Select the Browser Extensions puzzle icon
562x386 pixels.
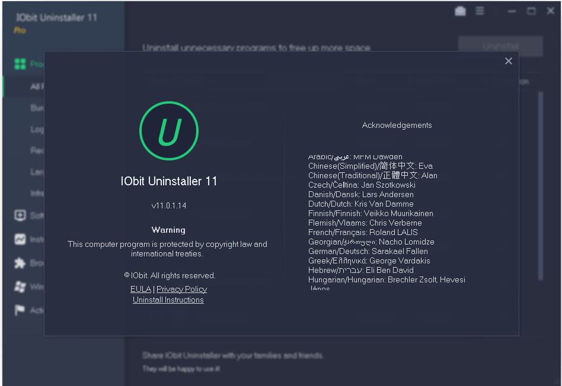click(x=20, y=263)
